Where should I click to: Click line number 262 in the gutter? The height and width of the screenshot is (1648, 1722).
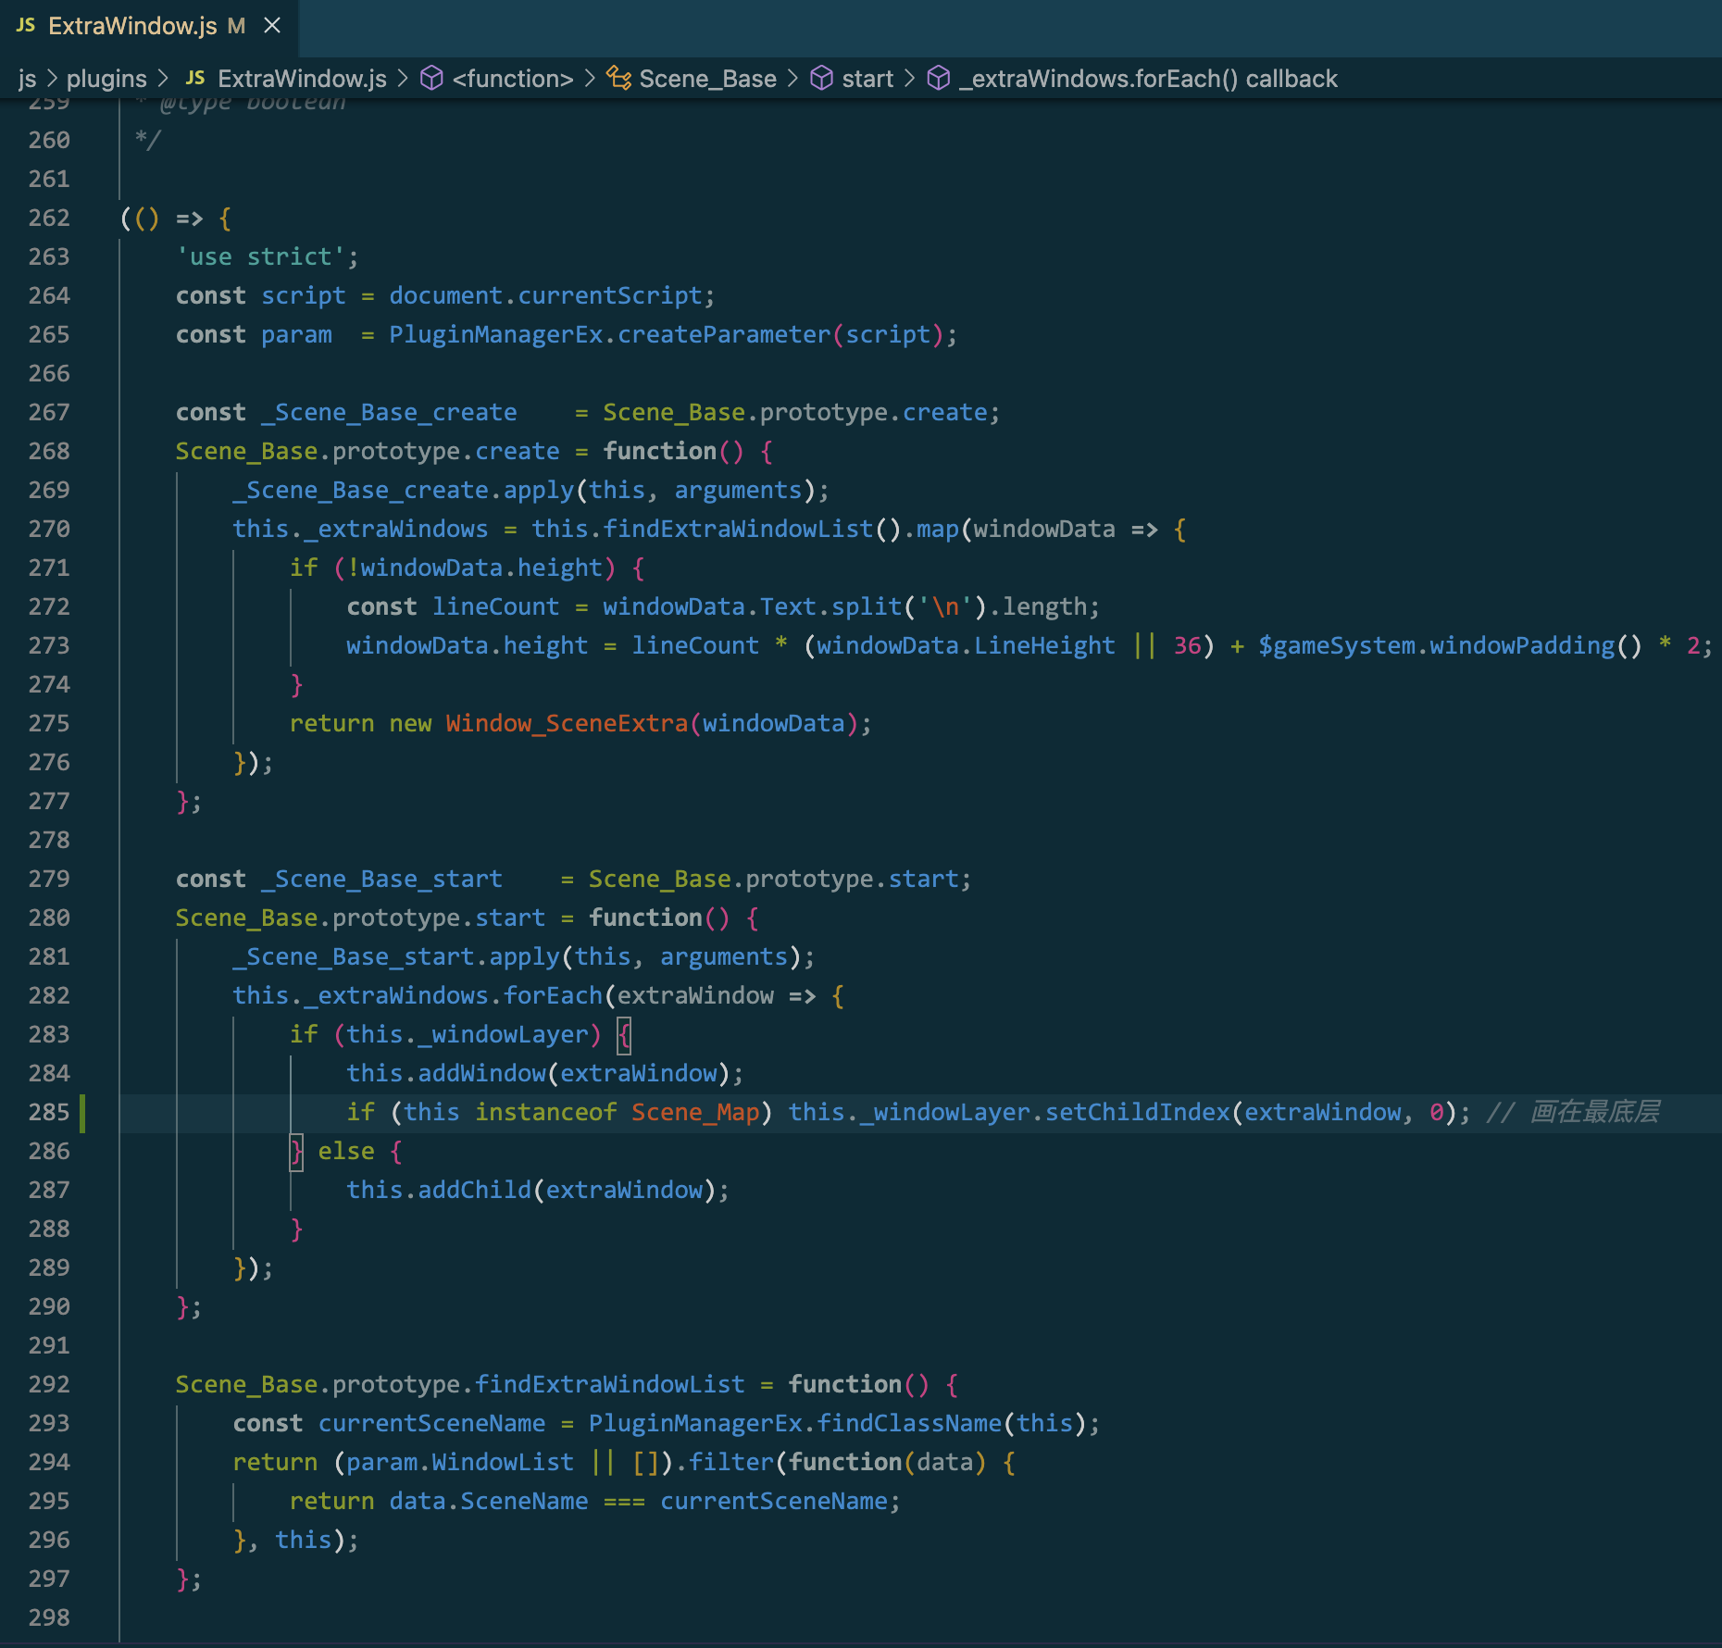[x=49, y=218]
